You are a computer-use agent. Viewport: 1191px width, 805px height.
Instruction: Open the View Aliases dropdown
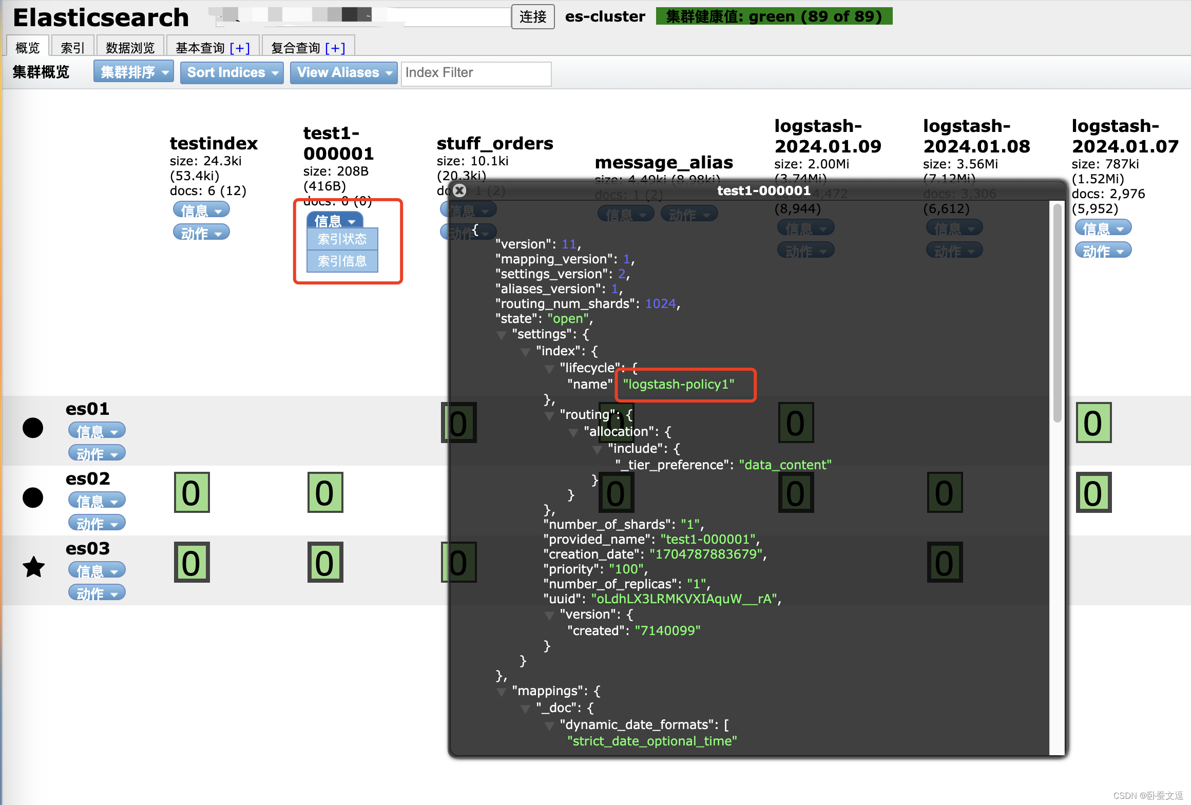pyautogui.click(x=343, y=72)
